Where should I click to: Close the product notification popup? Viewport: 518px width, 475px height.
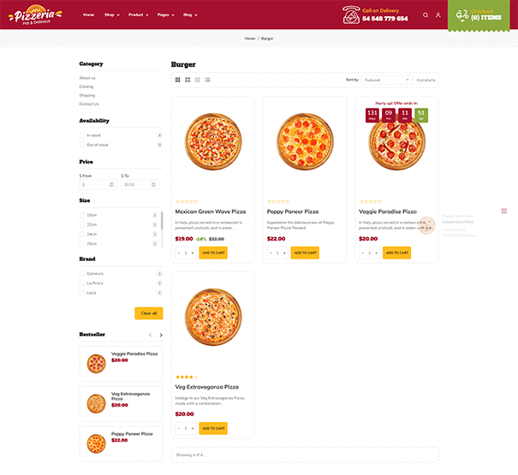point(503,211)
